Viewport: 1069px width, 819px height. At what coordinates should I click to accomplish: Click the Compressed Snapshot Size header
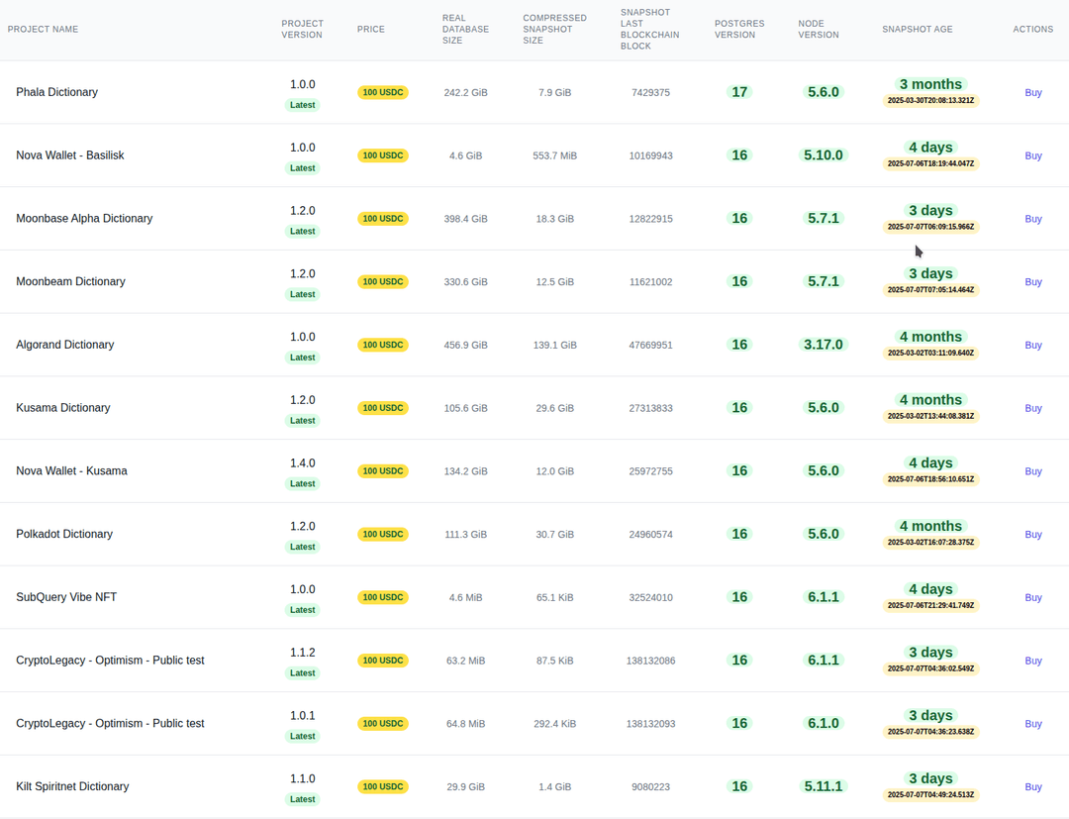(554, 30)
